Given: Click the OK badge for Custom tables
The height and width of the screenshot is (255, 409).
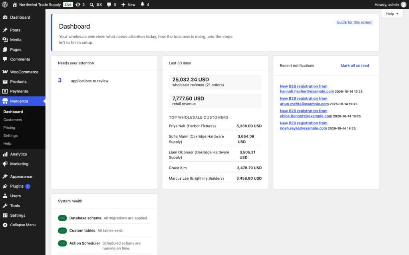Looking at the screenshot, I should point(62,231).
